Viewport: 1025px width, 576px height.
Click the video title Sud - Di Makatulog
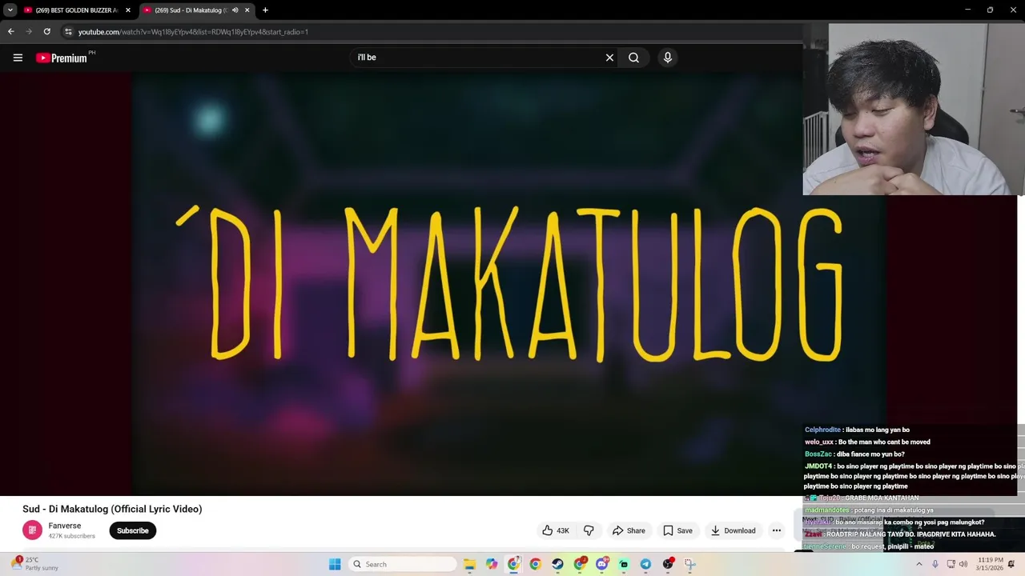pyautogui.click(x=112, y=509)
